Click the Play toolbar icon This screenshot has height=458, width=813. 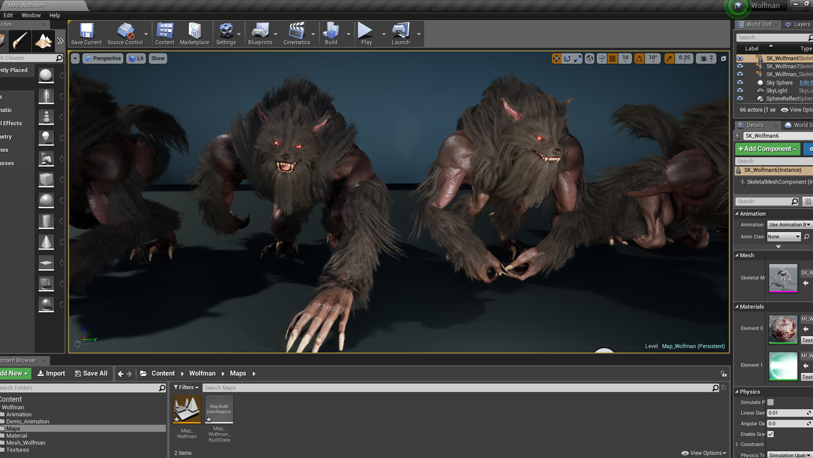(x=366, y=34)
